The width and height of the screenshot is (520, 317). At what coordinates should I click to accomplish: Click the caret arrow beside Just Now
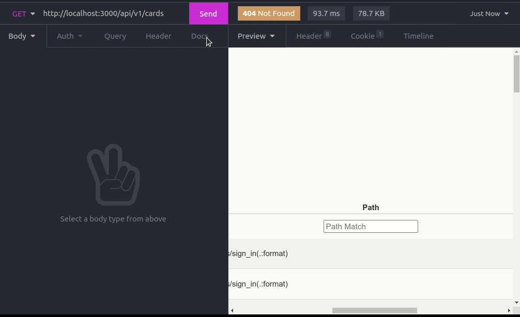click(x=507, y=14)
